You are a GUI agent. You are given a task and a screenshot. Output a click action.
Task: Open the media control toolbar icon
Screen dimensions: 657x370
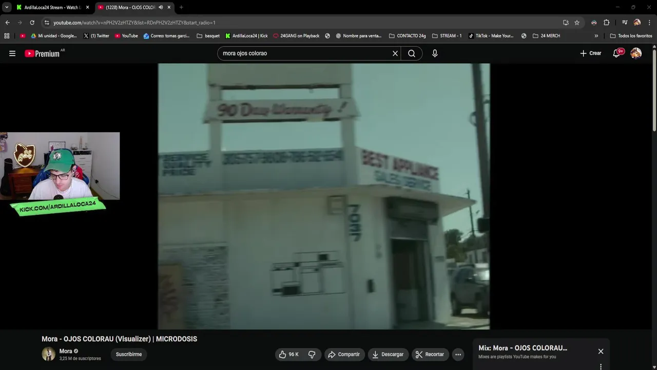(x=625, y=23)
